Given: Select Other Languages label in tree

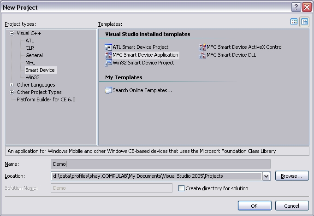Looking at the screenshot, I should (x=36, y=85).
